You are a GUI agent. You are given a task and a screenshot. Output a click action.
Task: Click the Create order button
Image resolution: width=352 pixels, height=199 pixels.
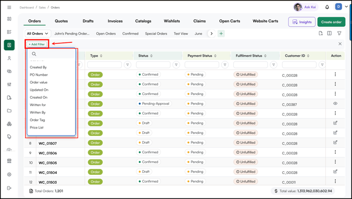[x=332, y=22]
